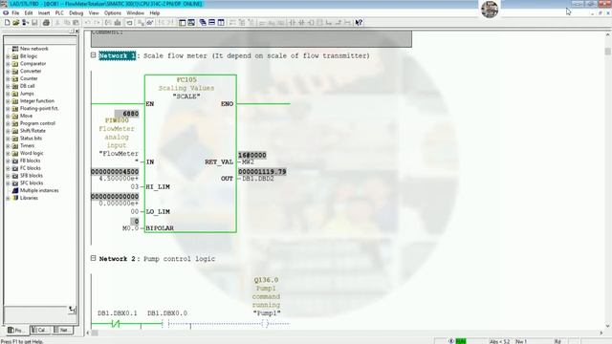Click the Close branch toolbar icon

(x=339, y=23)
